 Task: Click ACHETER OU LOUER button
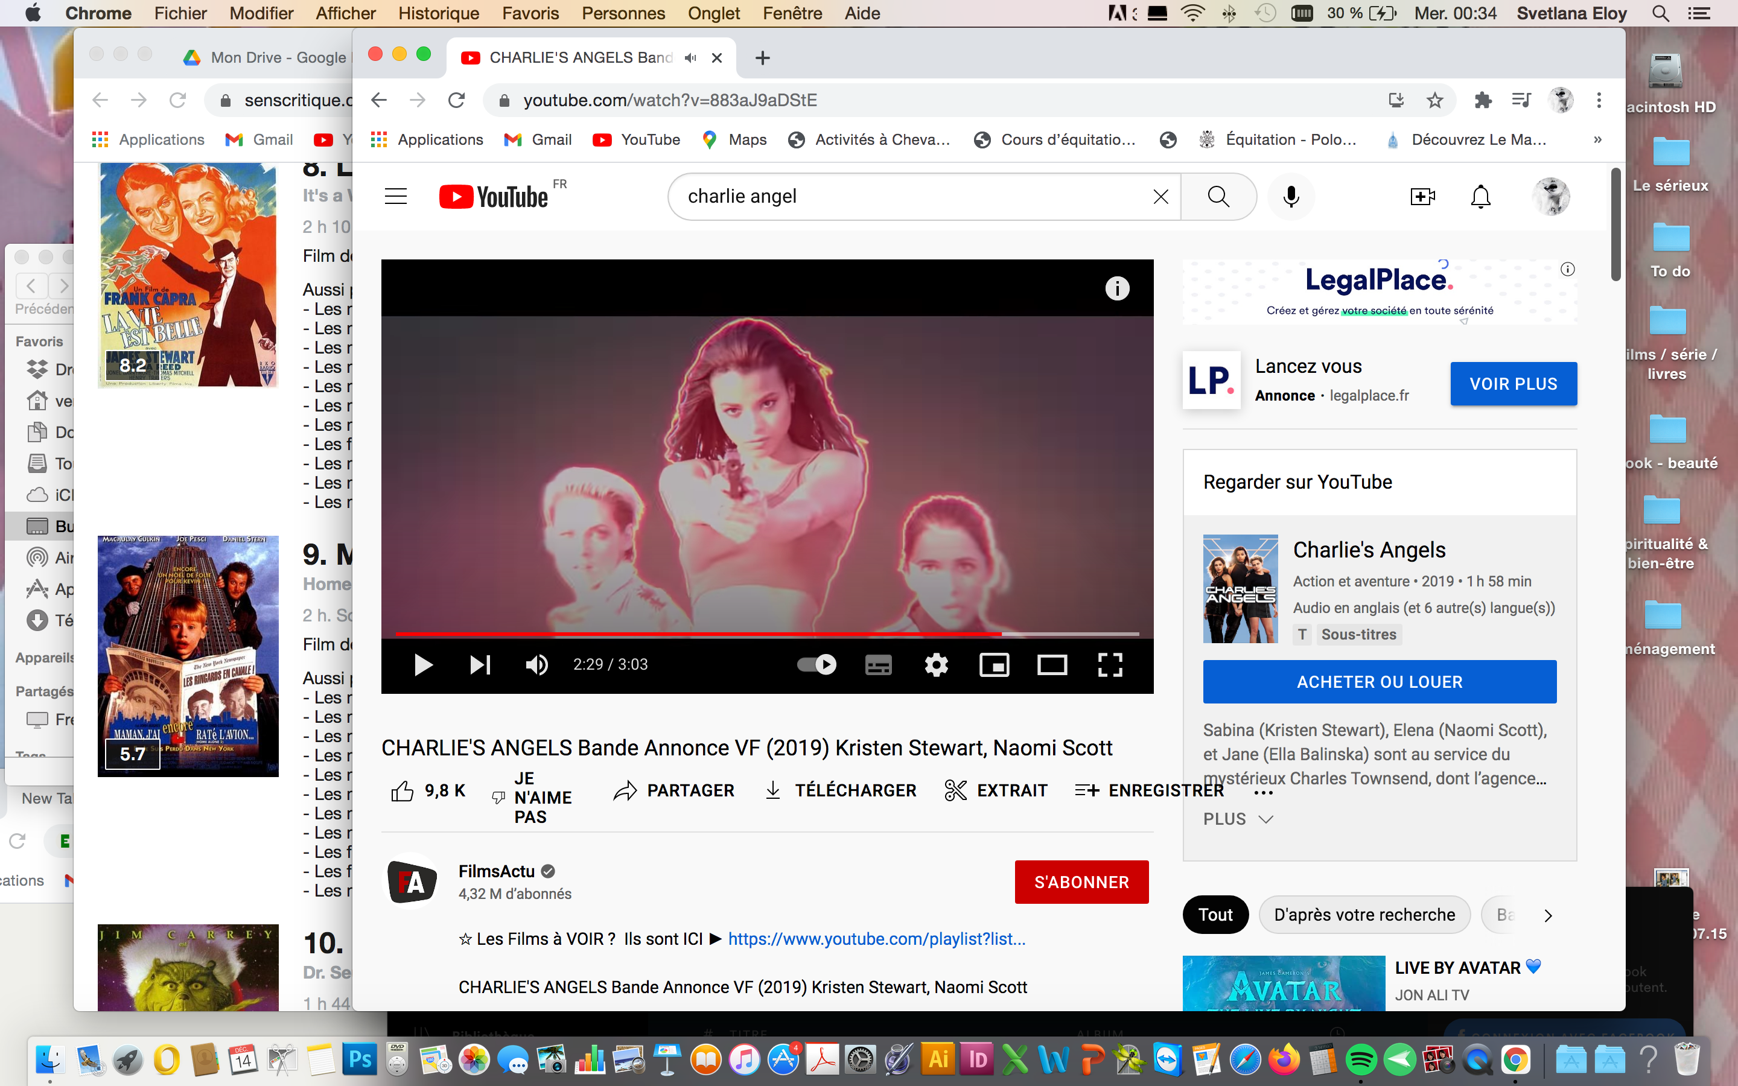1380,682
